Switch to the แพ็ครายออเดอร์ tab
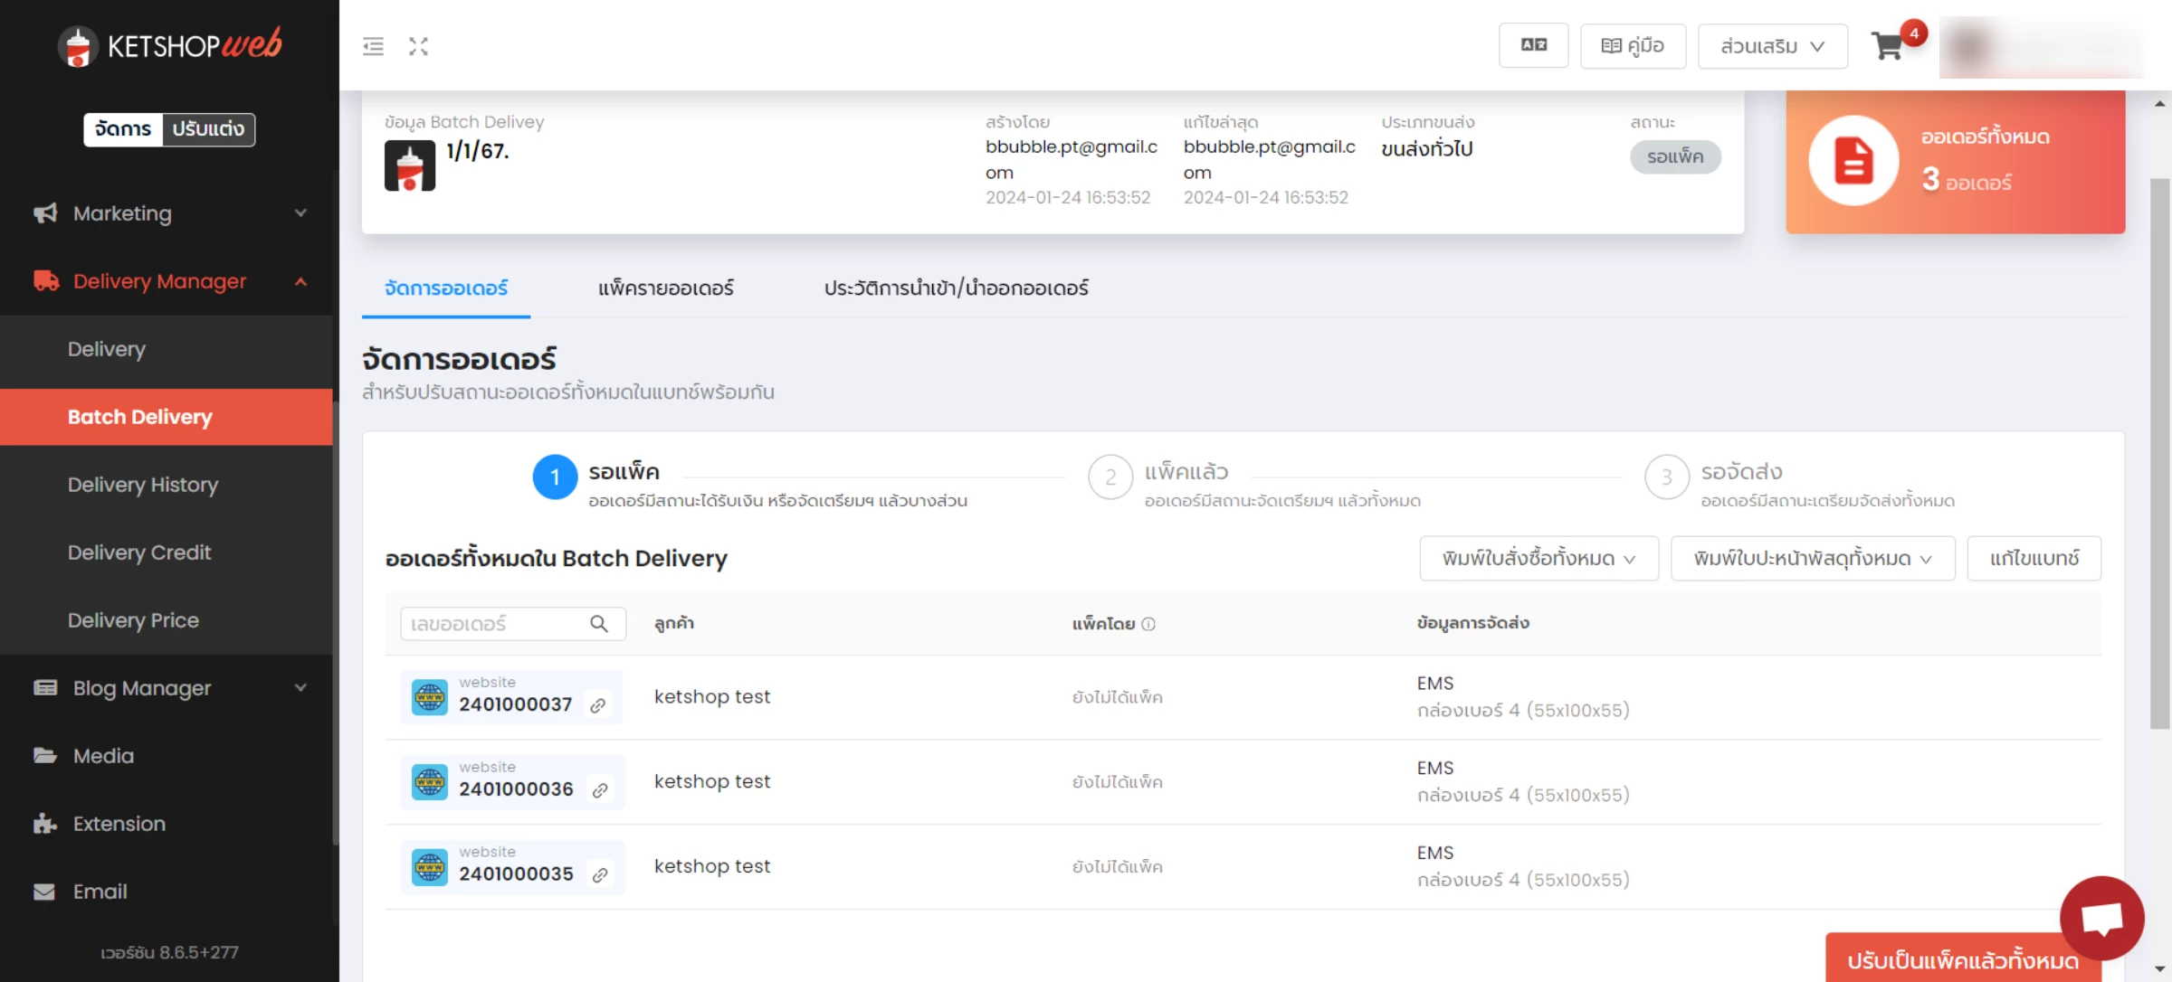Screen dimensions: 2172x982 (665, 288)
